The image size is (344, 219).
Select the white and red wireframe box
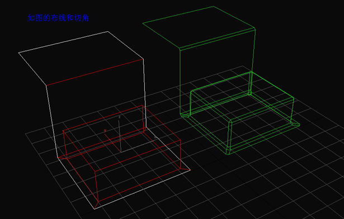pos(104,120)
